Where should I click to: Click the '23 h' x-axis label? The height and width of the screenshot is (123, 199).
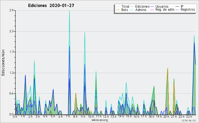(189, 117)
